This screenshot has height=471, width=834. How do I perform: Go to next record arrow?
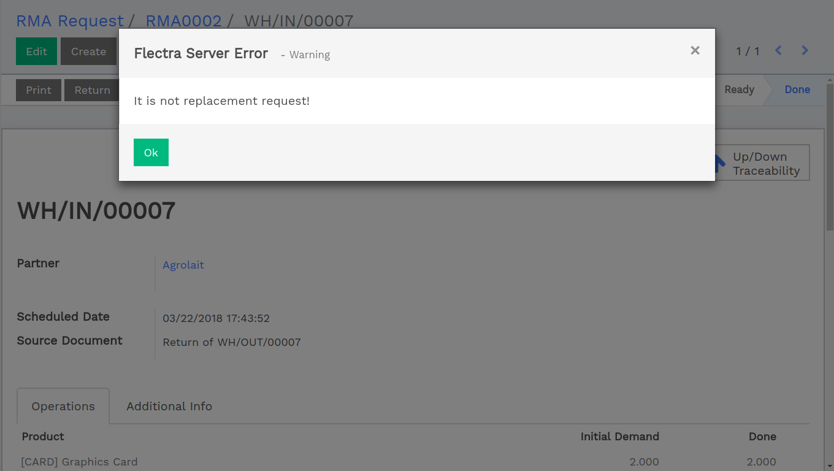tap(805, 51)
